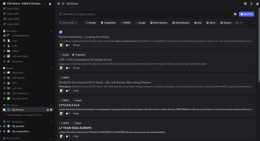
Task: Expand the All tags dropdown
Action: tap(239, 23)
